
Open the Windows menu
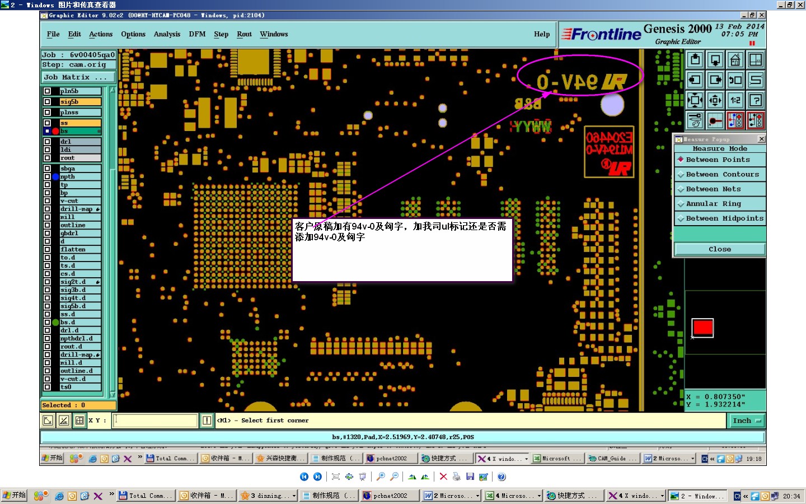click(274, 34)
